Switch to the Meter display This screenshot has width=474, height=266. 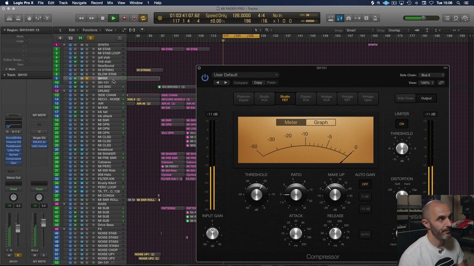coord(291,123)
